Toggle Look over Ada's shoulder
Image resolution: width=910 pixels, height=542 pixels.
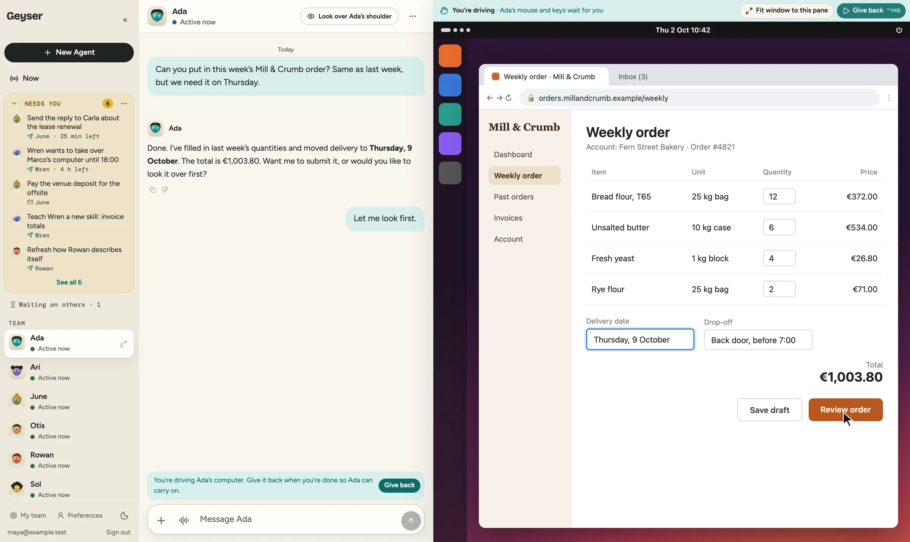tap(349, 16)
